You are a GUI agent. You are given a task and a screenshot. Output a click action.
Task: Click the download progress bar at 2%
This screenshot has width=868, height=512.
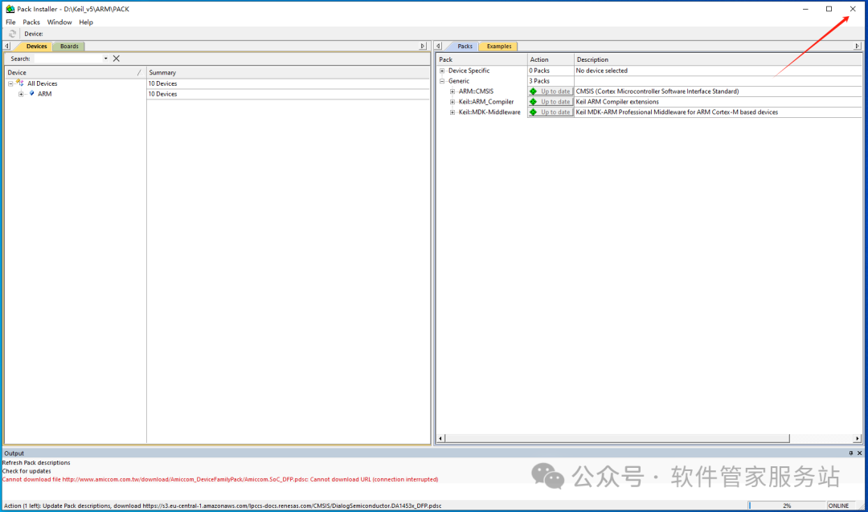[x=787, y=506]
